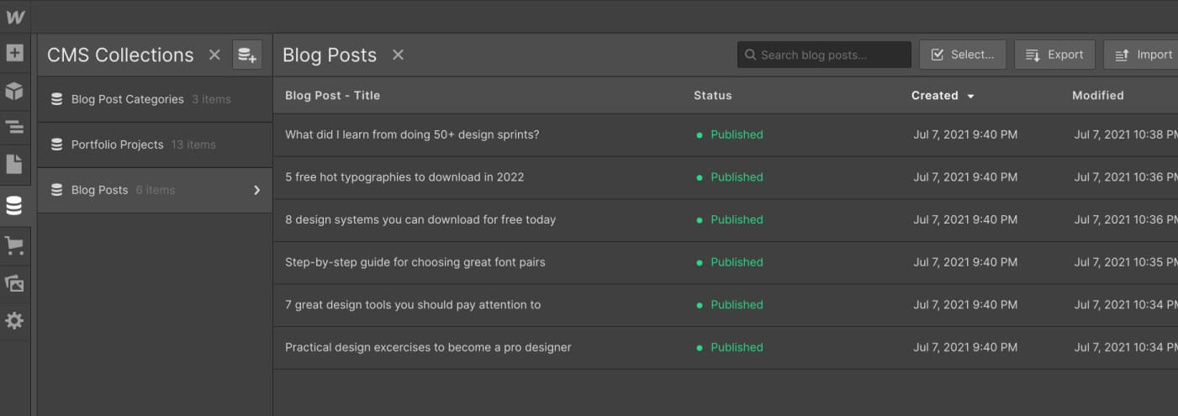1178x416 pixels.
Task: Select the Blog Post Categories collection
Action: pyautogui.click(x=127, y=99)
